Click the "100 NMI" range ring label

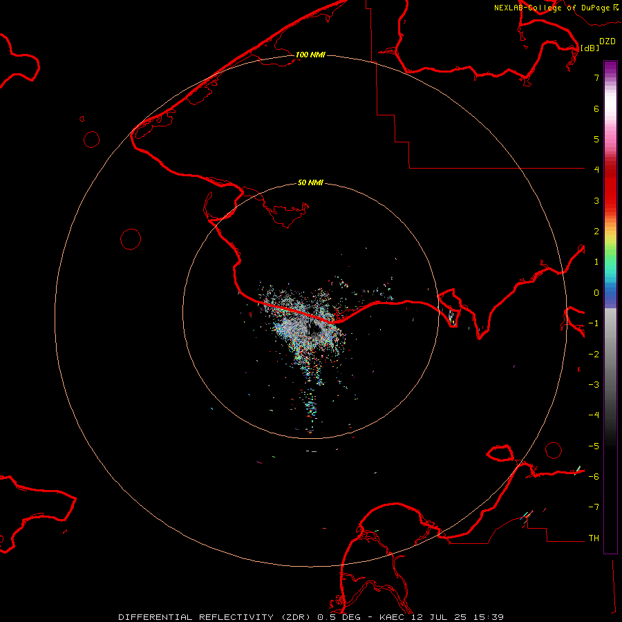(310, 55)
